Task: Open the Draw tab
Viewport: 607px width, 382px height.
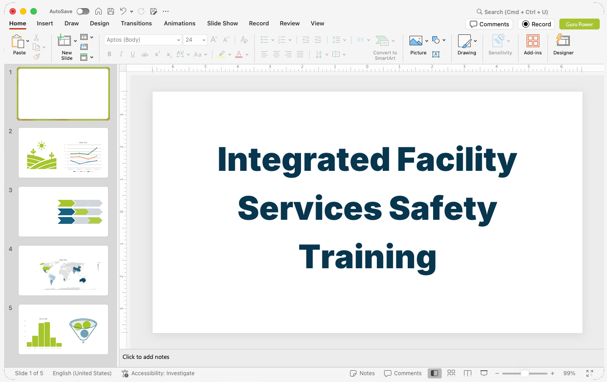Action: coord(72,24)
